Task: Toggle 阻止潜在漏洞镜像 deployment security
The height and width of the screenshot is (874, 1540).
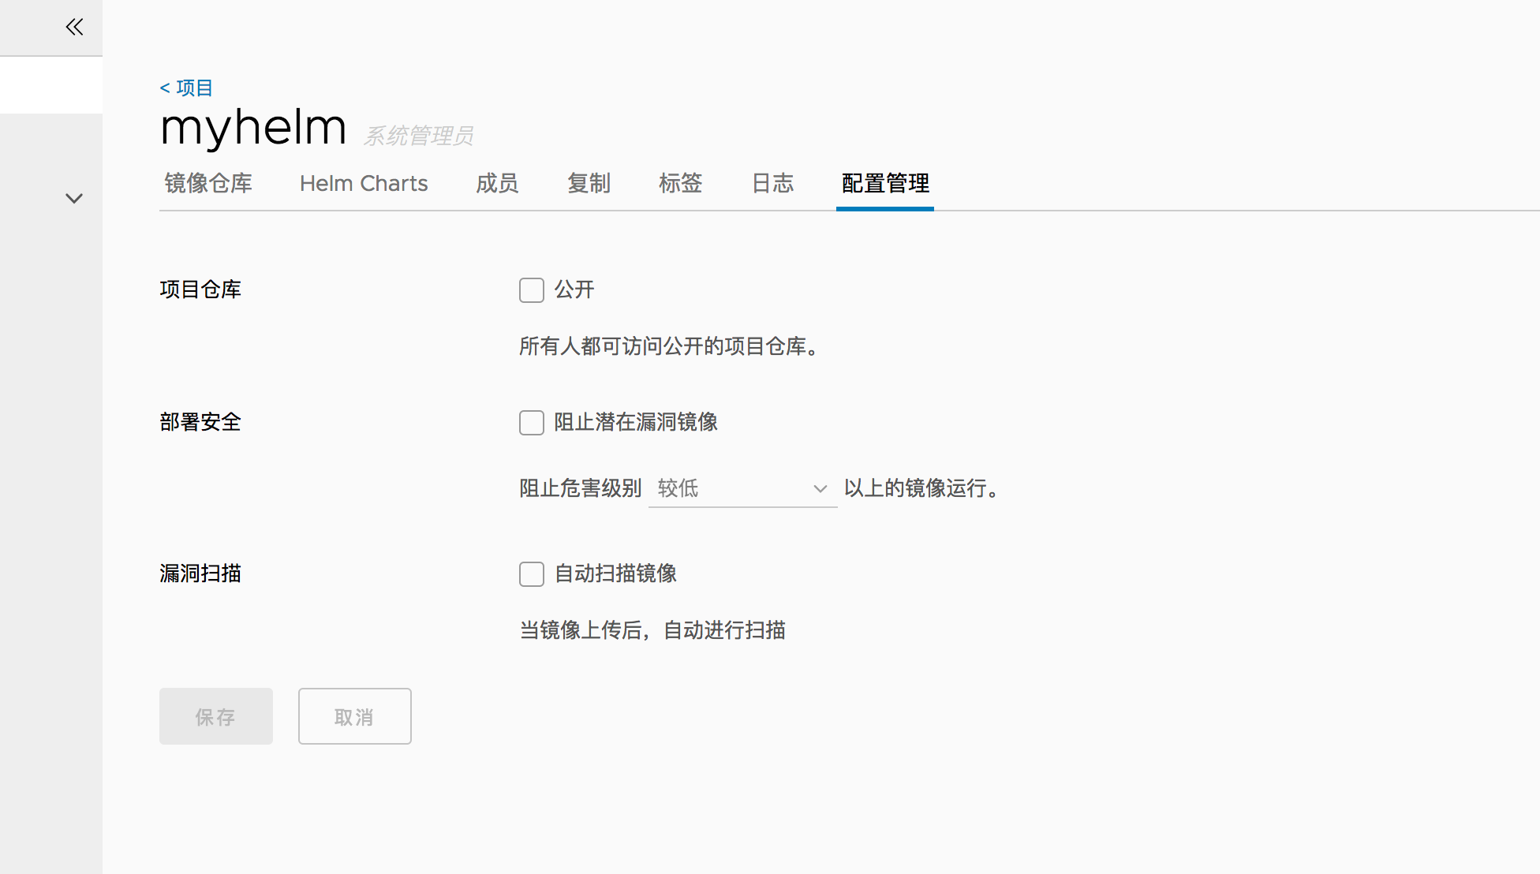Action: point(530,422)
